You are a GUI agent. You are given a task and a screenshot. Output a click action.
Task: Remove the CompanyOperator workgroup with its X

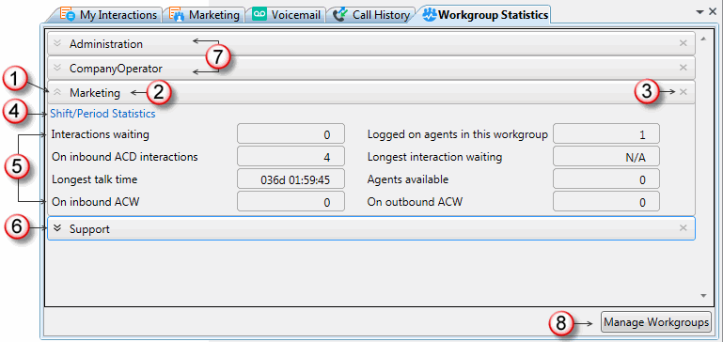pyautogui.click(x=684, y=68)
